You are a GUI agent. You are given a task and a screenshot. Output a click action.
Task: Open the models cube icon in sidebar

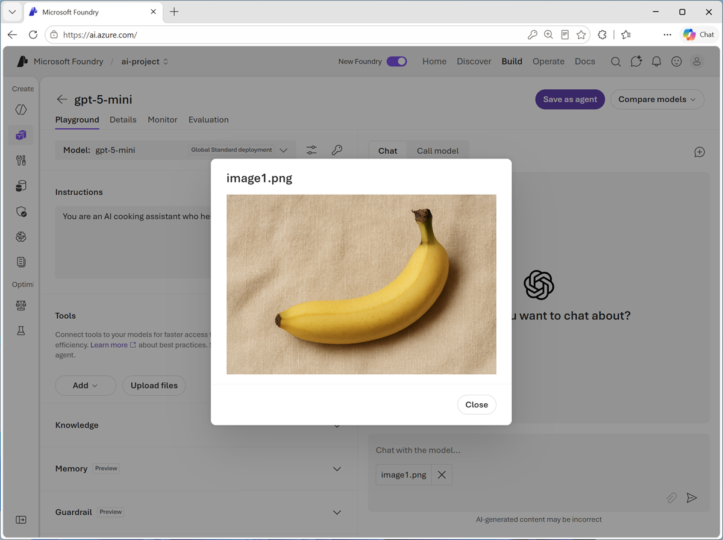coord(21,135)
